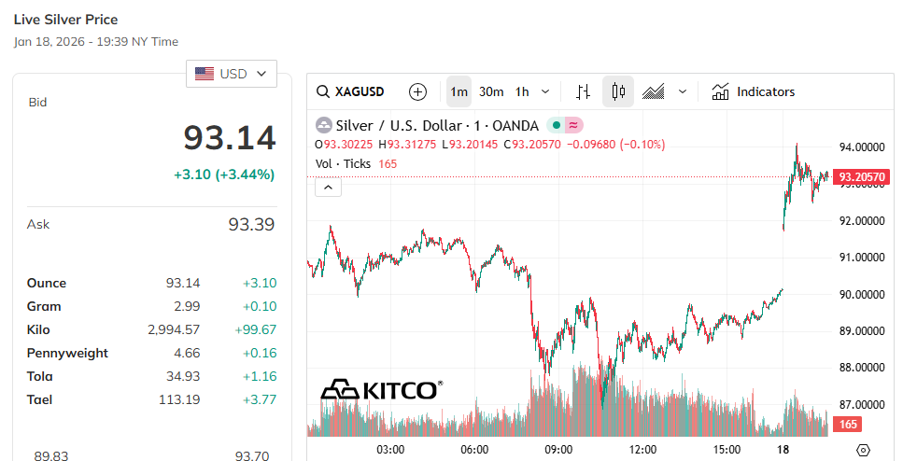Toggle the green market status indicator

pyautogui.click(x=555, y=125)
